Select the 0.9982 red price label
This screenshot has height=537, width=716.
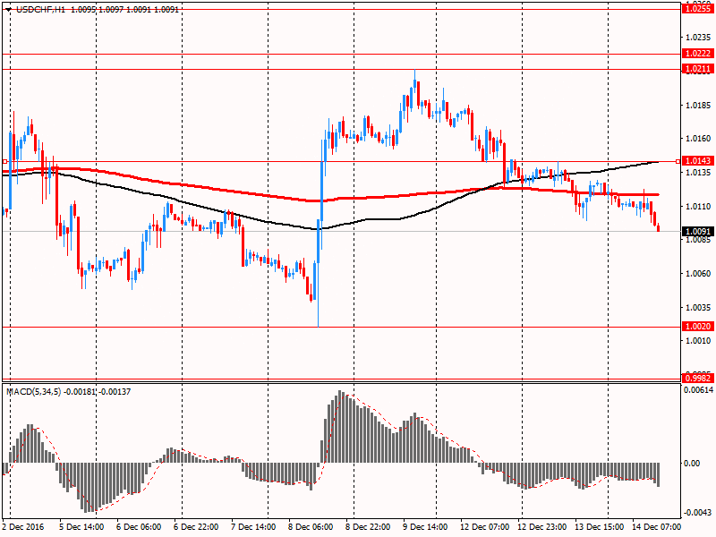point(696,379)
